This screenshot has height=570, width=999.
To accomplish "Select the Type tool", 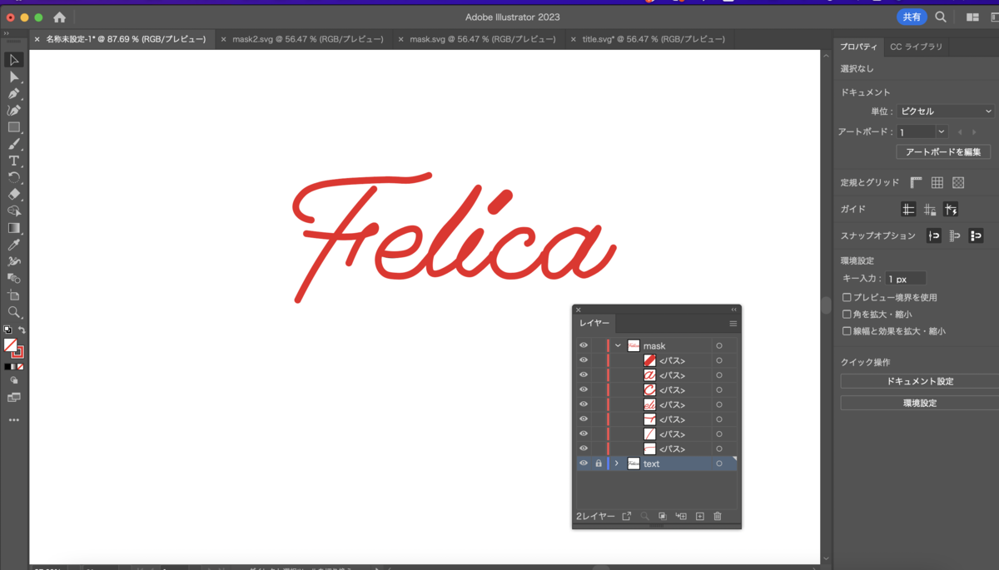I will [14, 161].
